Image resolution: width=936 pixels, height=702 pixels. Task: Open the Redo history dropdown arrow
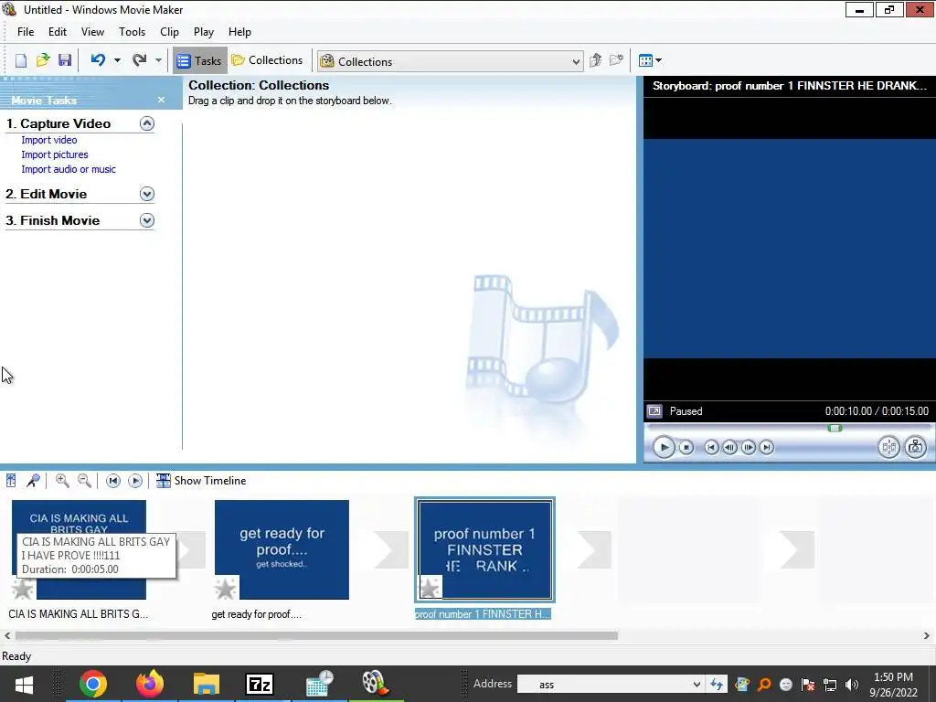[x=158, y=60]
